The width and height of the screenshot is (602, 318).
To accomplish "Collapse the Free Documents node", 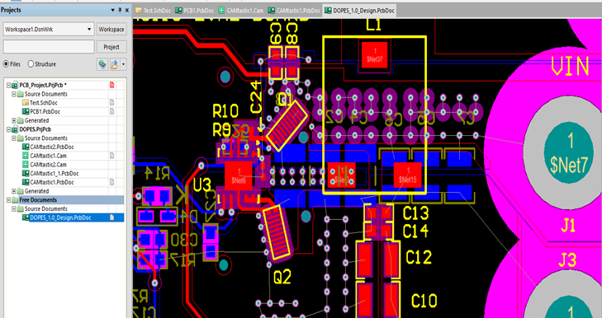I will coord(8,200).
